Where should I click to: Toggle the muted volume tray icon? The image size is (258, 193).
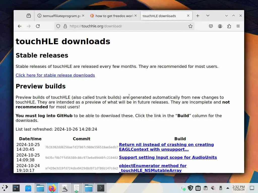(x=213, y=188)
